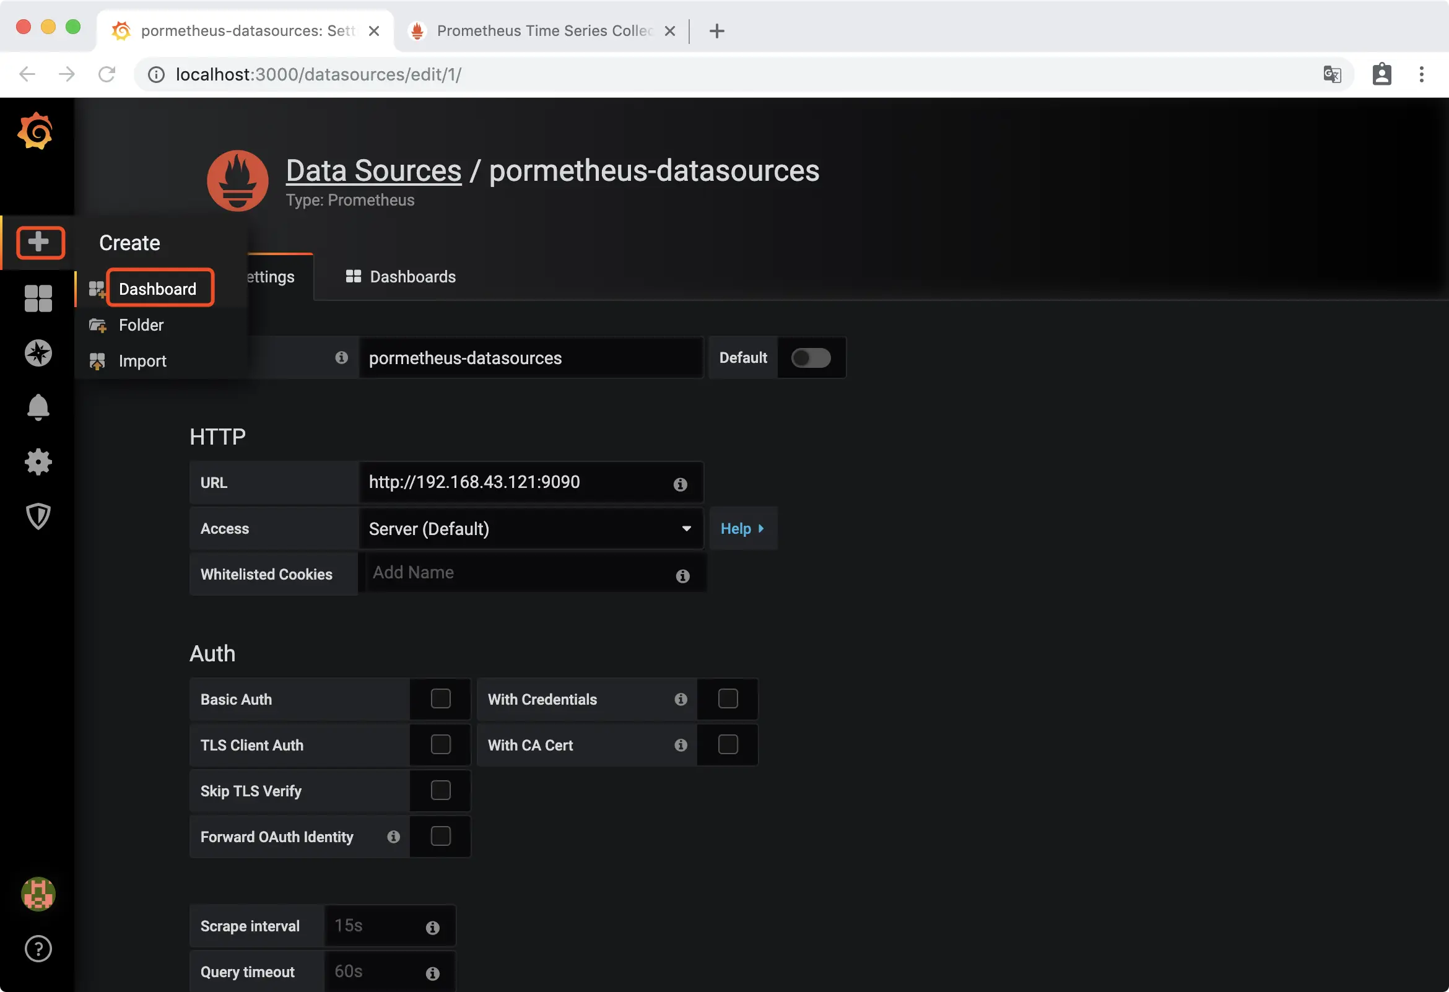Click the Data Sources breadcrumb link
The image size is (1449, 992).
coord(373,170)
